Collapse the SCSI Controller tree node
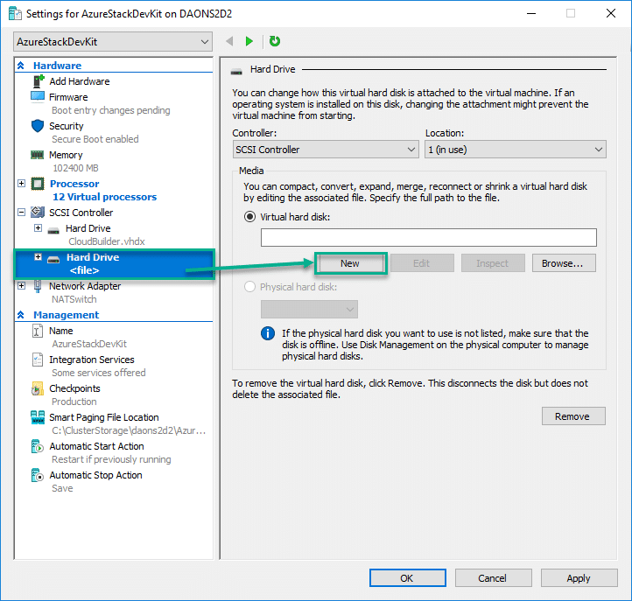The height and width of the screenshot is (601, 632). point(22,212)
